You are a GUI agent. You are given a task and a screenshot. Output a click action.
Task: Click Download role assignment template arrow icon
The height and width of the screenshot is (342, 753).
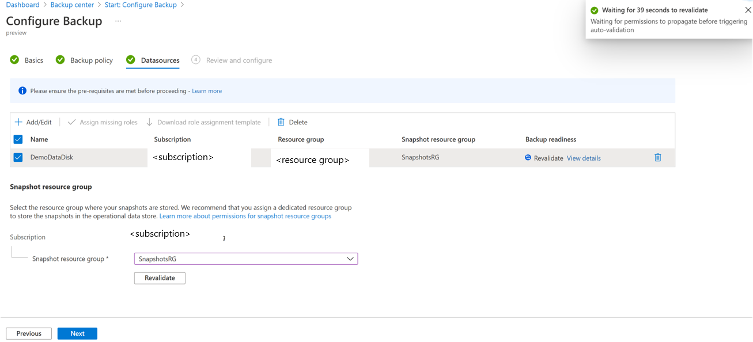149,122
